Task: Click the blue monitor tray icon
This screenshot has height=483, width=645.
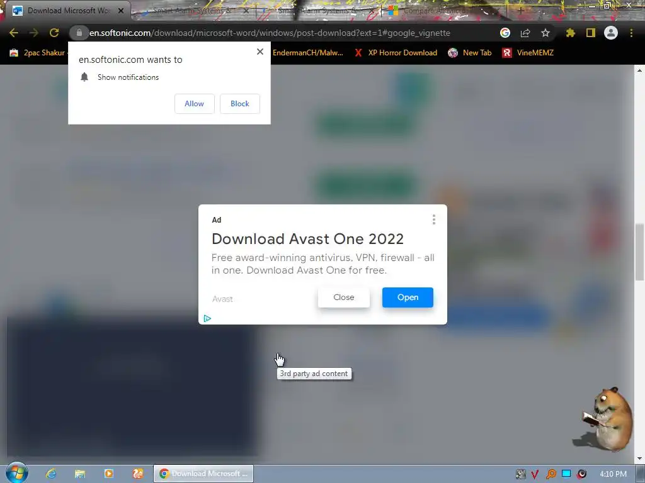Action: tap(566, 474)
